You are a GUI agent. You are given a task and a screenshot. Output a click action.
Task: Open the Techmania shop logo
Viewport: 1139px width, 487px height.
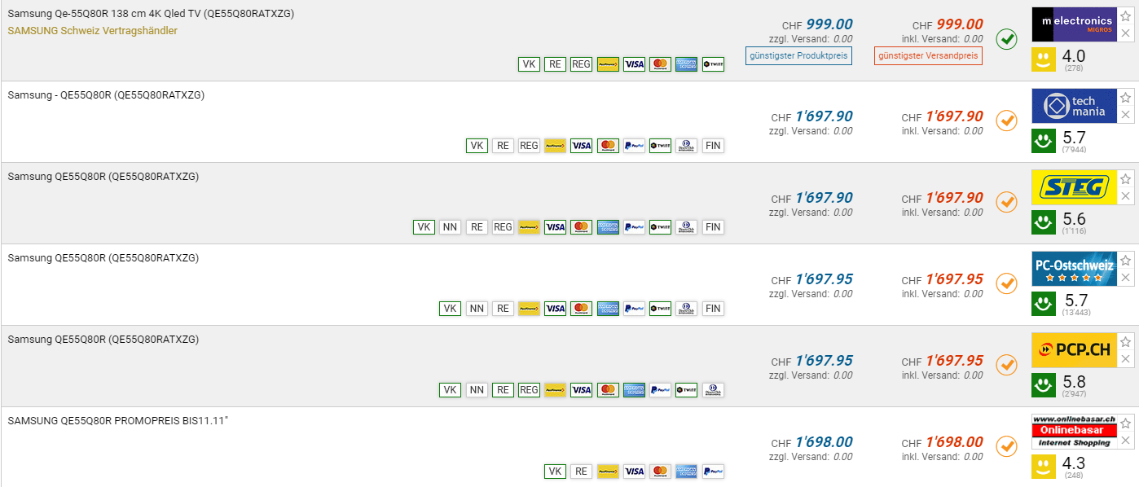coord(1073,106)
